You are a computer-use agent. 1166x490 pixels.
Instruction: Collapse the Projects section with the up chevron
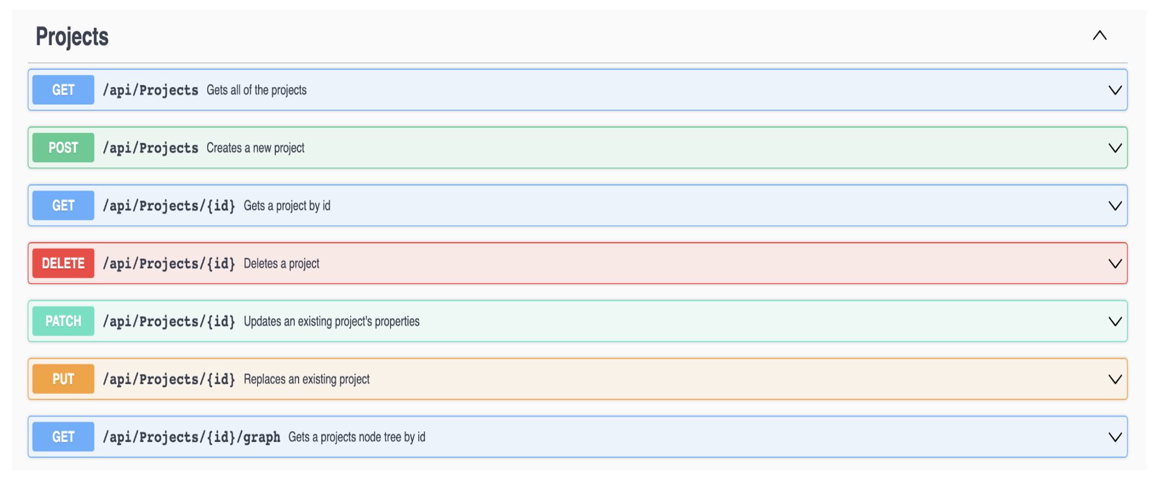tap(1100, 36)
